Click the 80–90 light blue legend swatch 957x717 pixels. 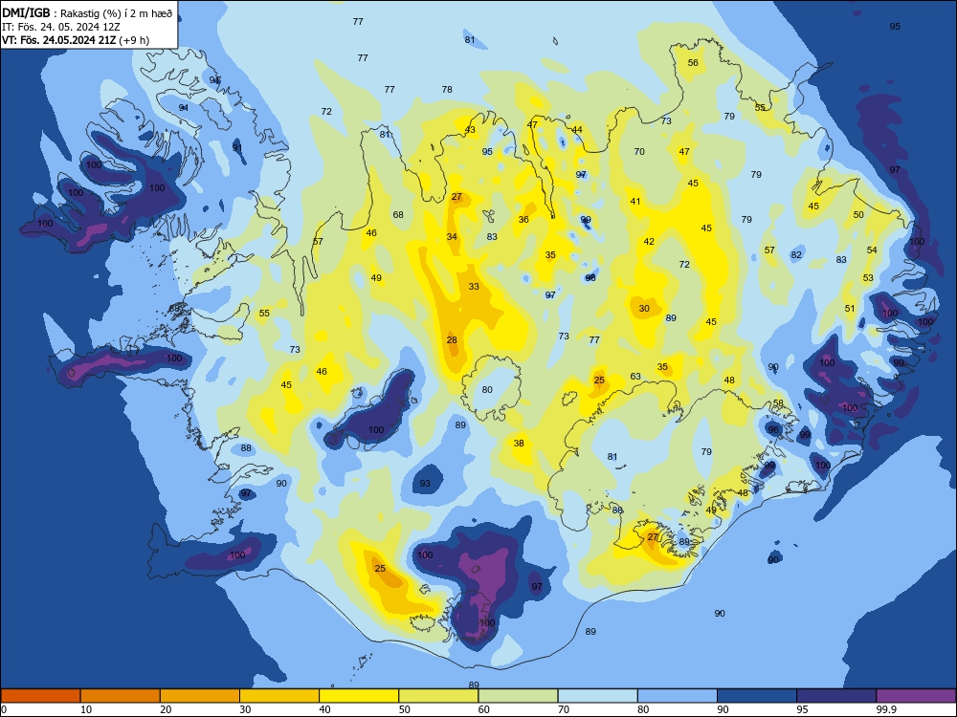pyautogui.click(x=678, y=696)
